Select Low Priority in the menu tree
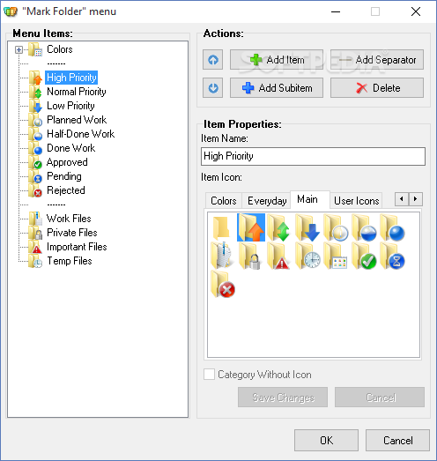437x461 pixels. (x=70, y=106)
